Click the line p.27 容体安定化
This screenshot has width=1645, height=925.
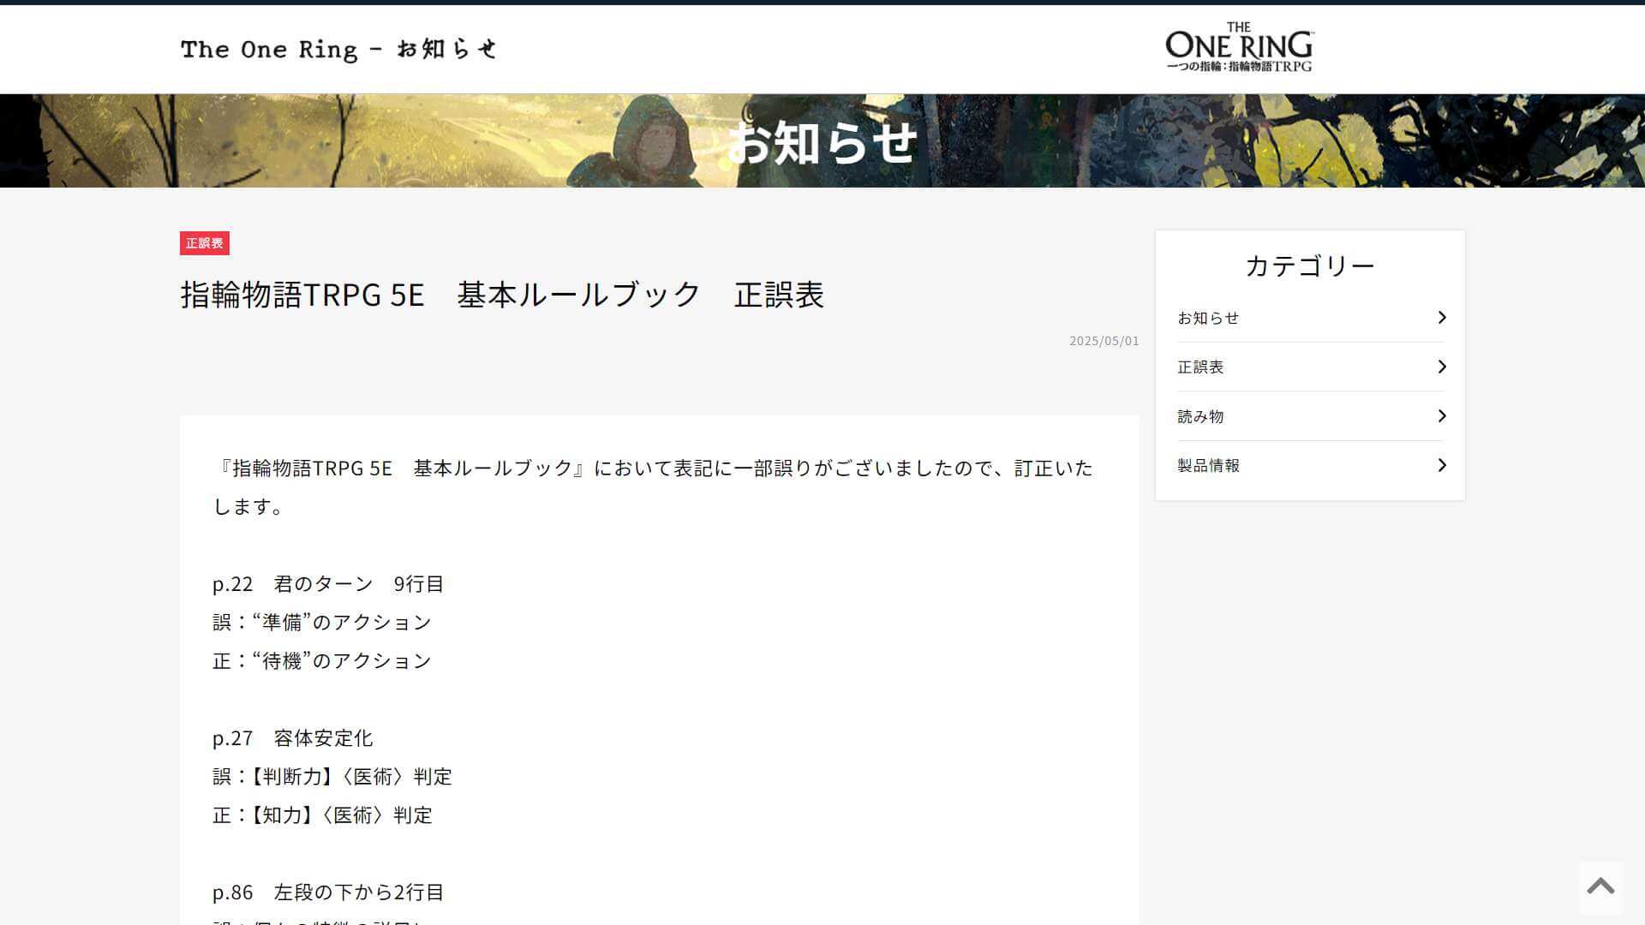point(293,738)
